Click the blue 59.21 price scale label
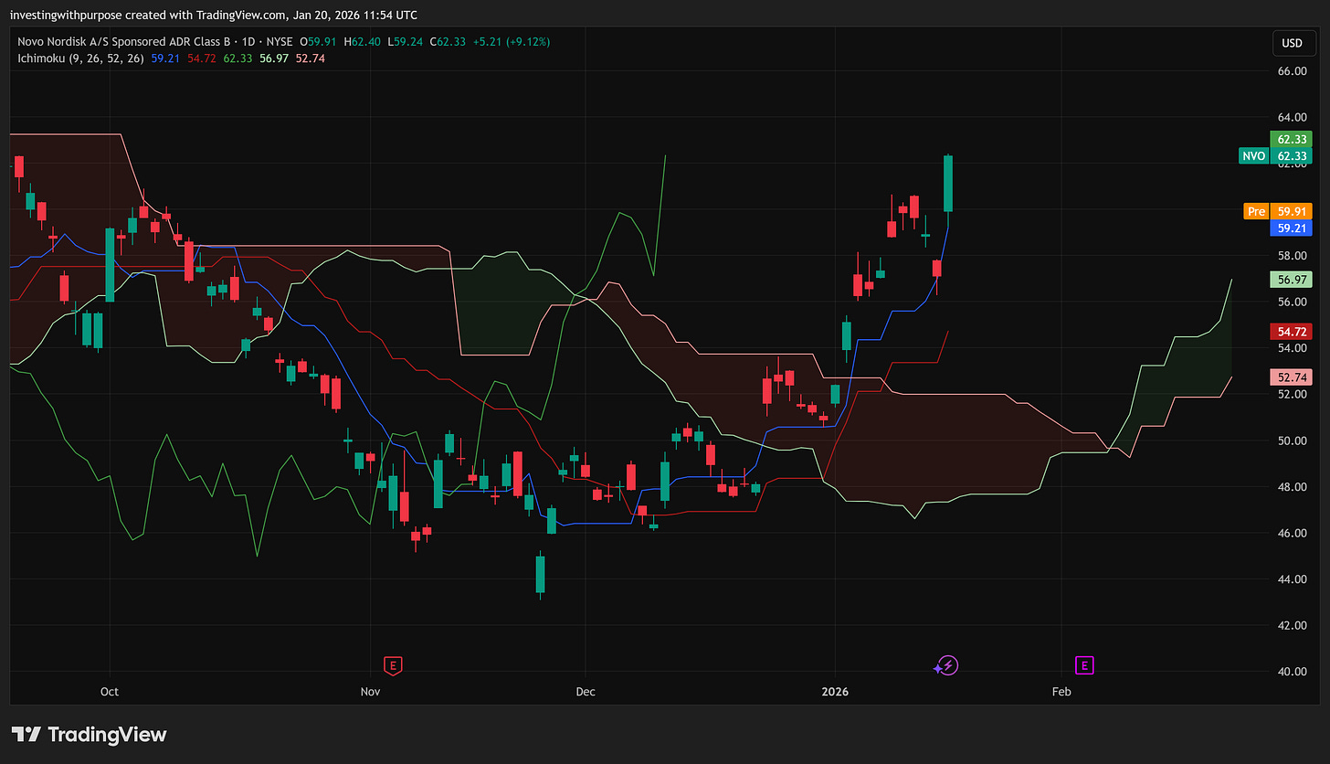This screenshot has width=1330, height=764. click(x=1291, y=228)
